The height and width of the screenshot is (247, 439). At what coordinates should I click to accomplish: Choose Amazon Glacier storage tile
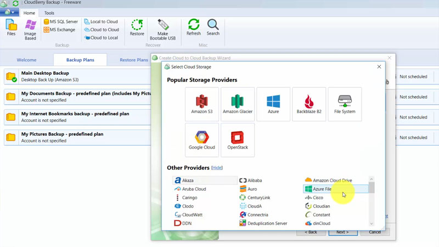[238, 104]
